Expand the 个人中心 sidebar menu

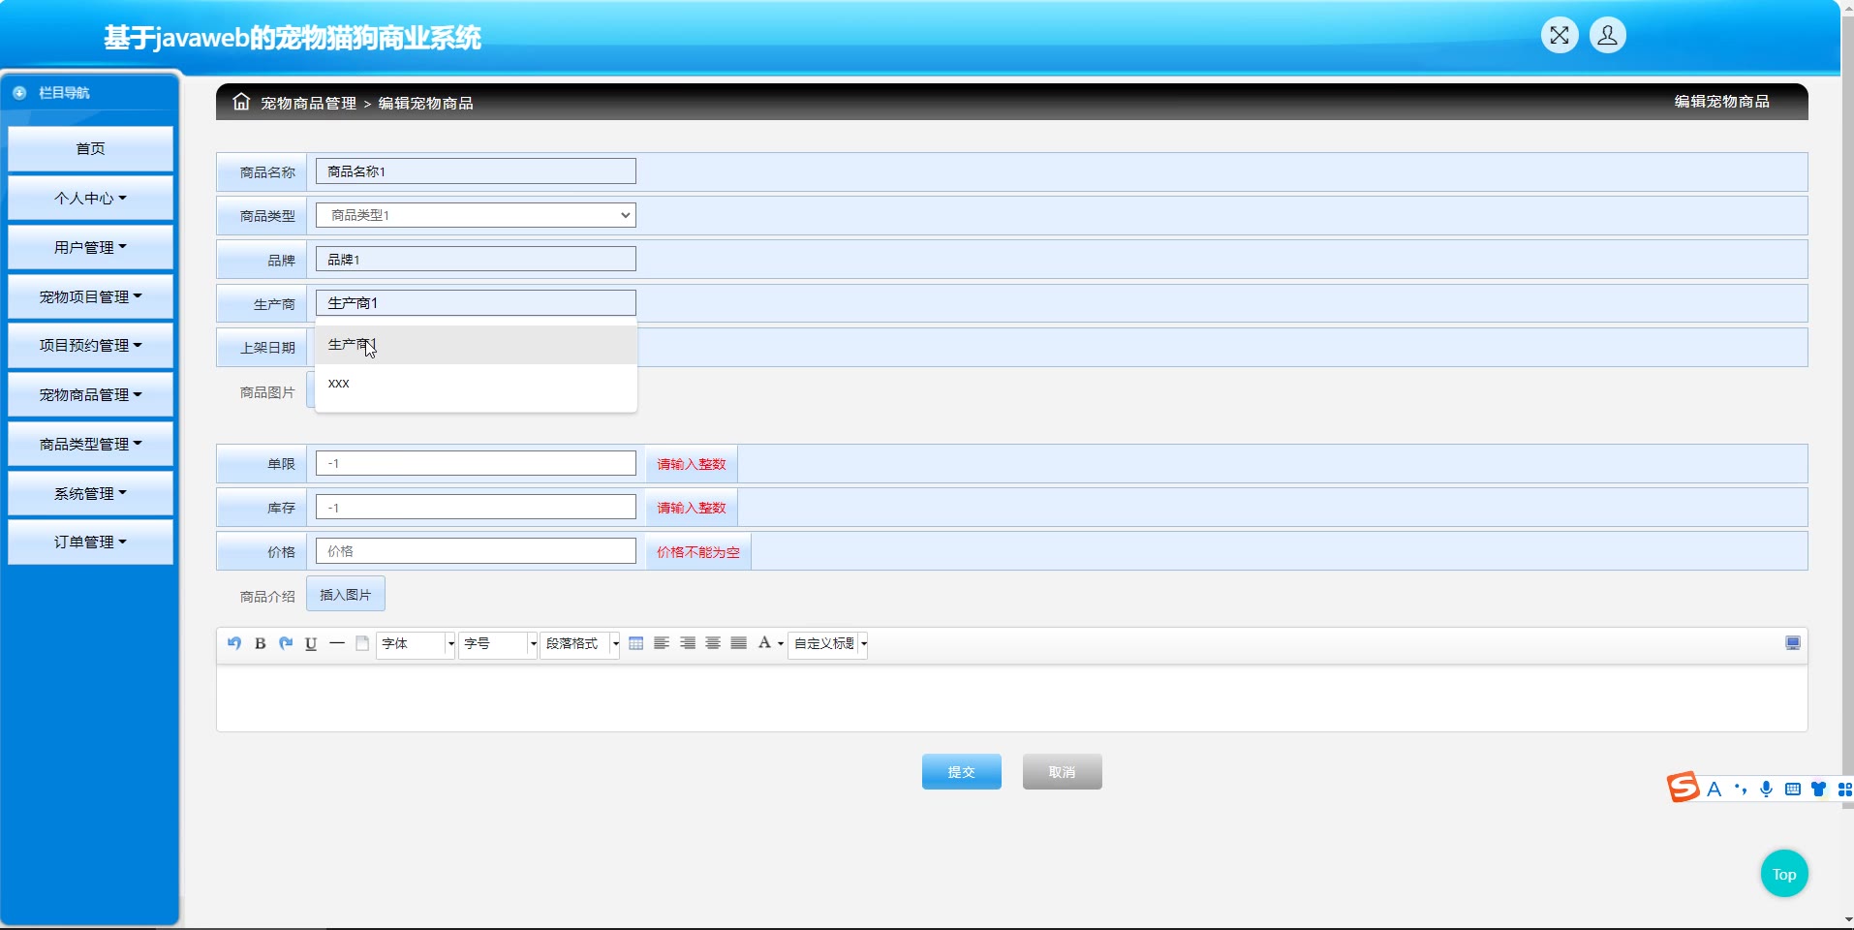point(90,199)
